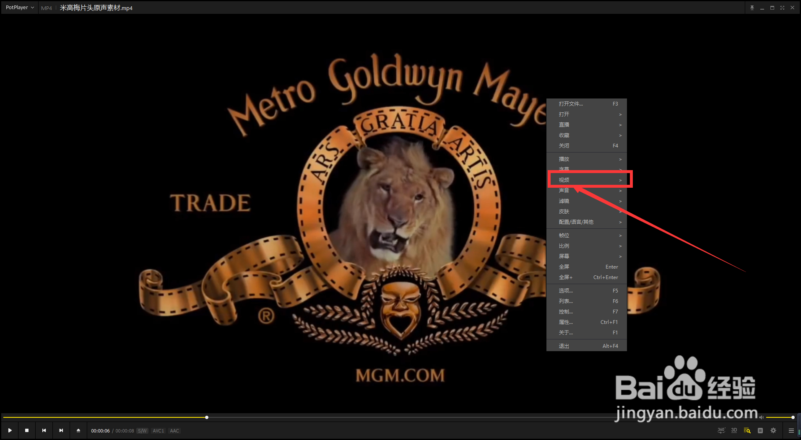Select 全屏 (Enter) menu entry

tap(587, 267)
